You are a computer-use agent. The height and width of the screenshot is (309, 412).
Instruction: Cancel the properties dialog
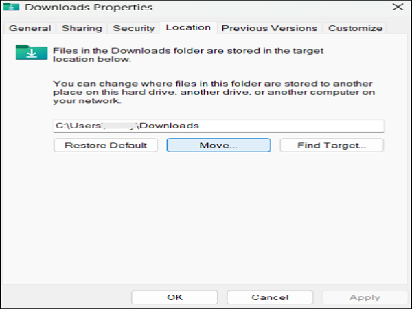270,297
